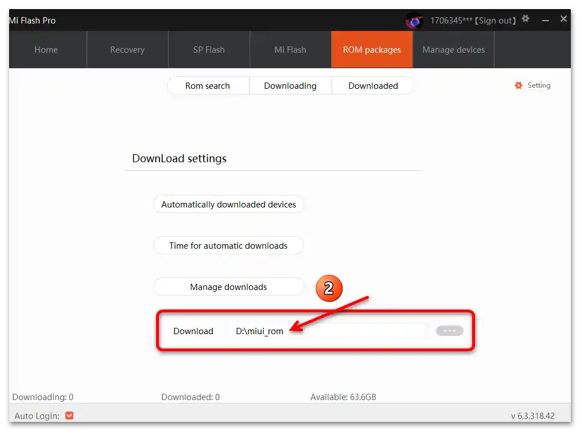Screen dimensions: 580x431
Task: Click the Manage downloads button
Action: [x=228, y=287]
